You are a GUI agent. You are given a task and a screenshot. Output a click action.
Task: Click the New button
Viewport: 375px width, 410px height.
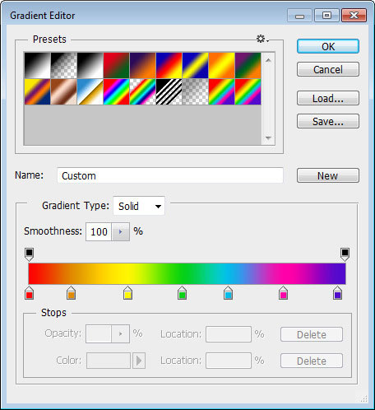tap(328, 175)
